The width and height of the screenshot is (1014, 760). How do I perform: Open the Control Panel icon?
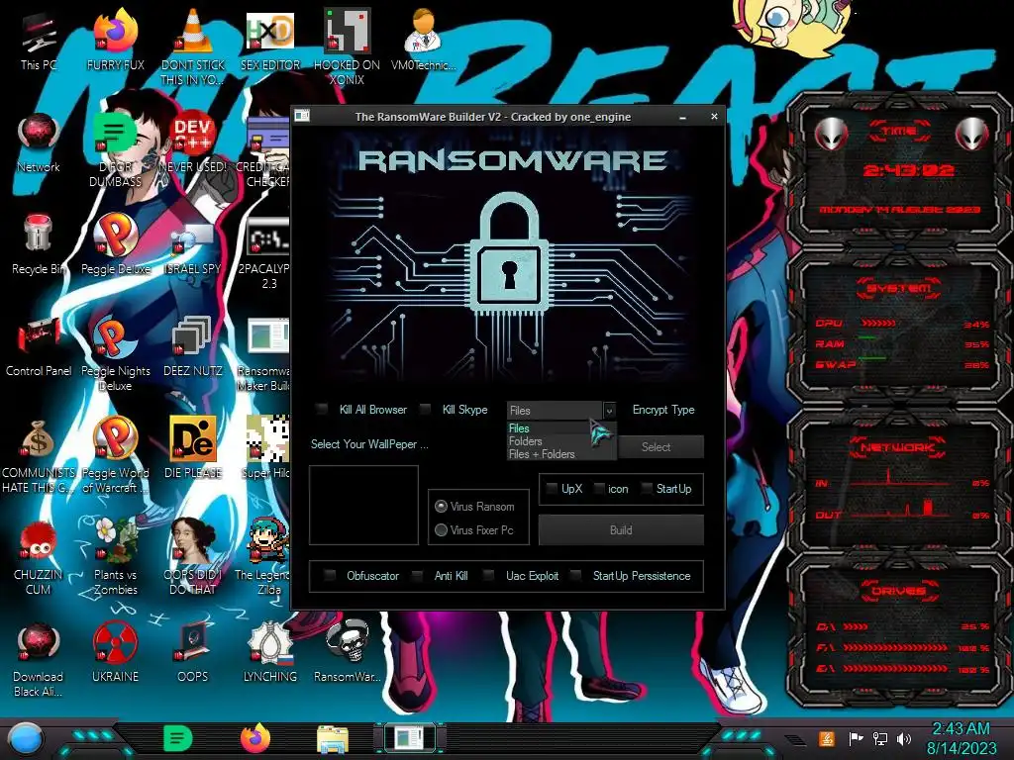(39, 346)
